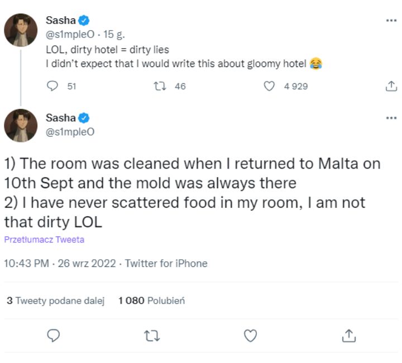The height and width of the screenshot is (363, 402).
Task: Open Sasha's avatar on the second tweet
Action: (x=21, y=125)
